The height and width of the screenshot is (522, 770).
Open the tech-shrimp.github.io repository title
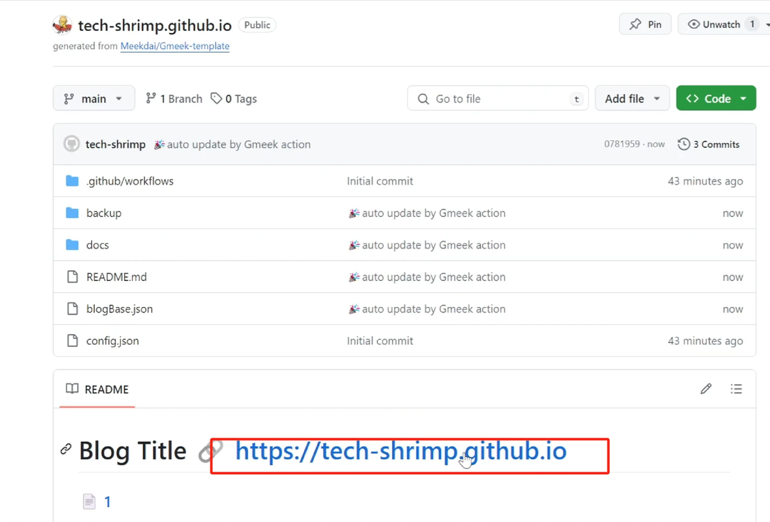[x=154, y=25]
